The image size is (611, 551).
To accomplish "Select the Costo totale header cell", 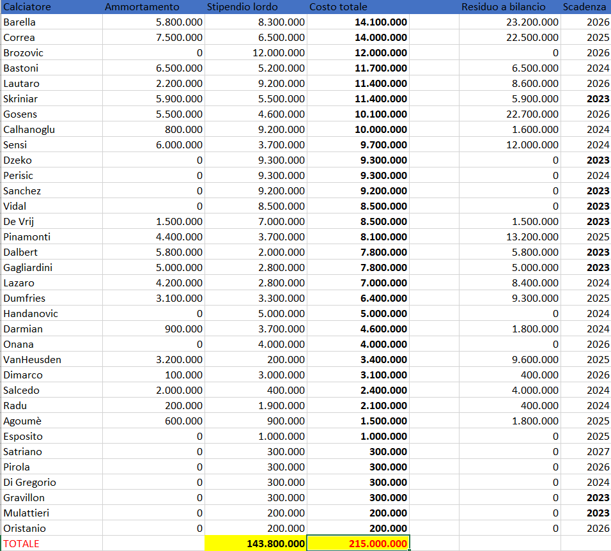I will 339,7.
